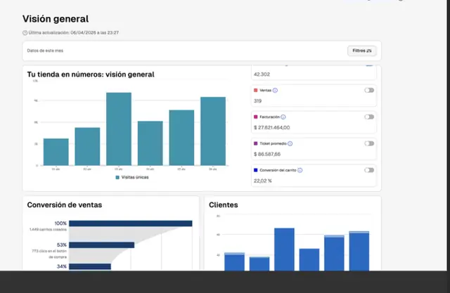The width and height of the screenshot is (450, 293).
Task: Click the value '$ 86.587,66'
Action: pos(267,155)
